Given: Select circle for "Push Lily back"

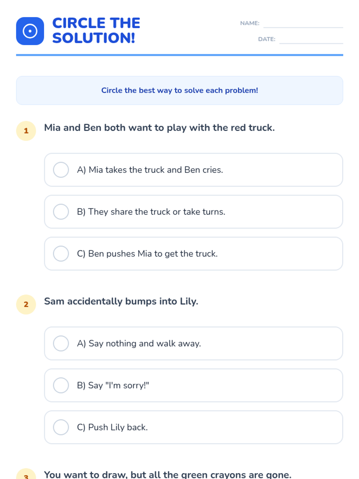Looking at the screenshot, I should pos(61,427).
